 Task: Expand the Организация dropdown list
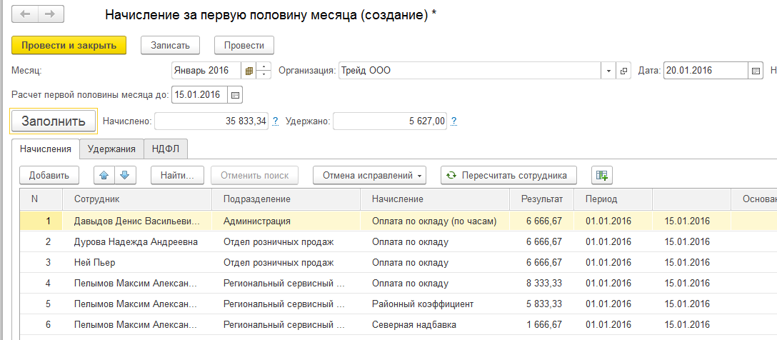[608, 71]
